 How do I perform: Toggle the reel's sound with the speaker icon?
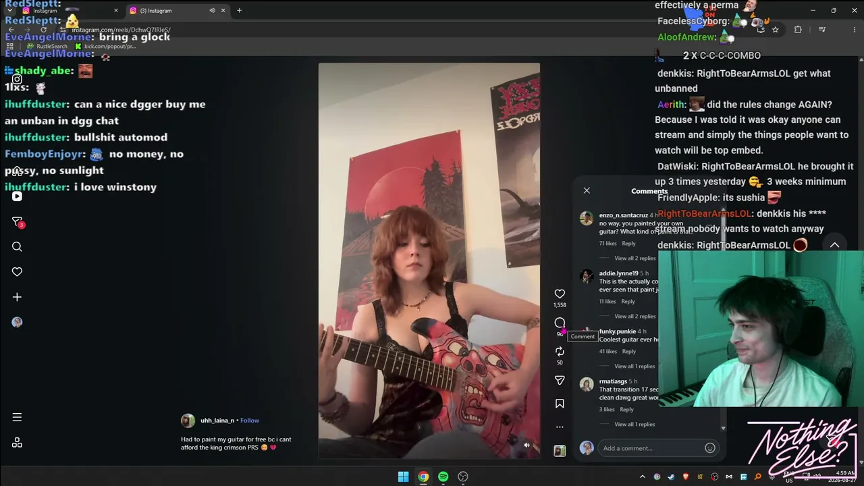click(x=527, y=445)
